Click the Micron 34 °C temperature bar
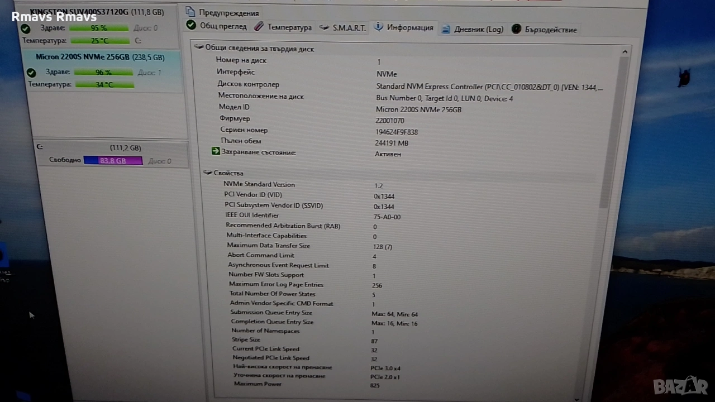Image resolution: width=715 pixels, height=402 pixels. click(x=104, y=84)
